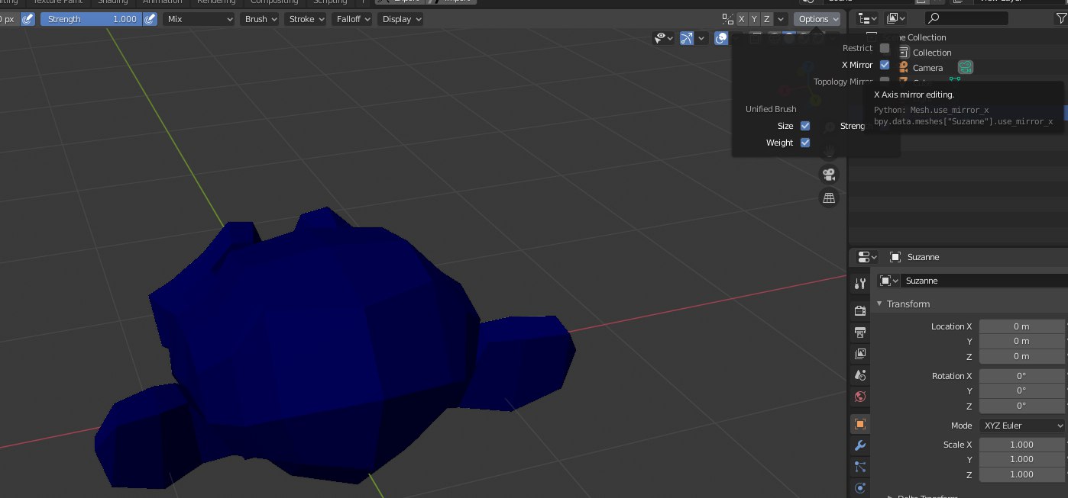This screenshot has width=1068, height=498.
Task: Disable the X Mirror checkbox
Action: pyautogui.click(x=885, y=65)
